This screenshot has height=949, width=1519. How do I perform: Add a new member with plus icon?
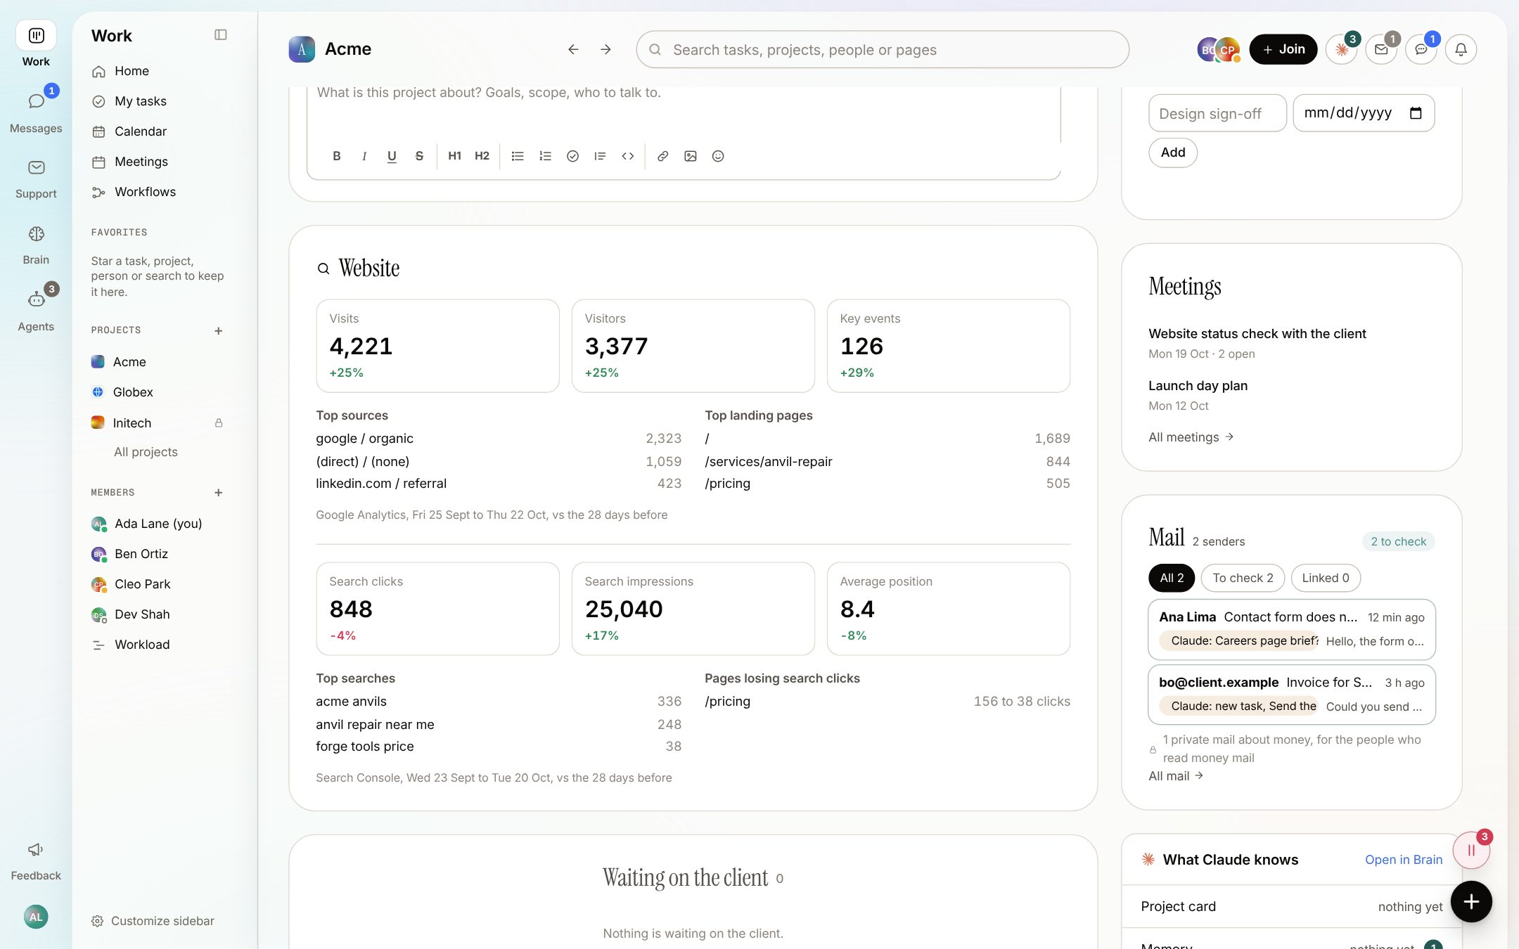coord(219,493)
